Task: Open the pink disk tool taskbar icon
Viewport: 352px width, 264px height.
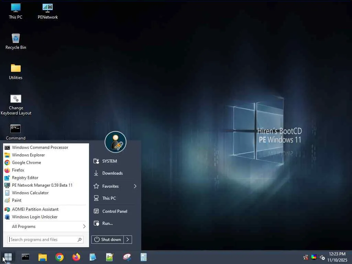Action: pos(127,257)
